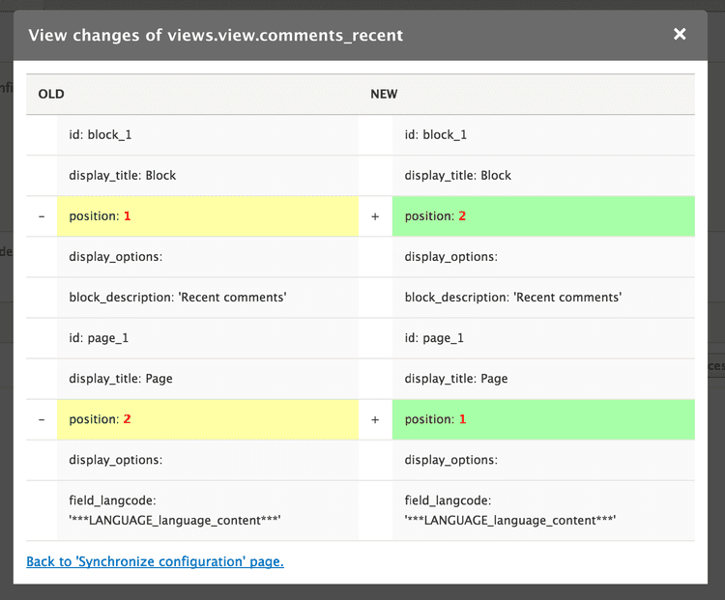Click the green 'position: 2' added line
Screen dimensions: 725x600
(543, 216)
